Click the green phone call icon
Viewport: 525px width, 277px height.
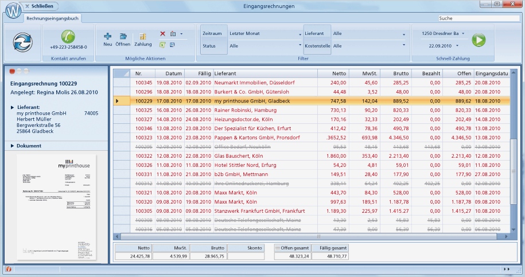[x=68, y=37]
